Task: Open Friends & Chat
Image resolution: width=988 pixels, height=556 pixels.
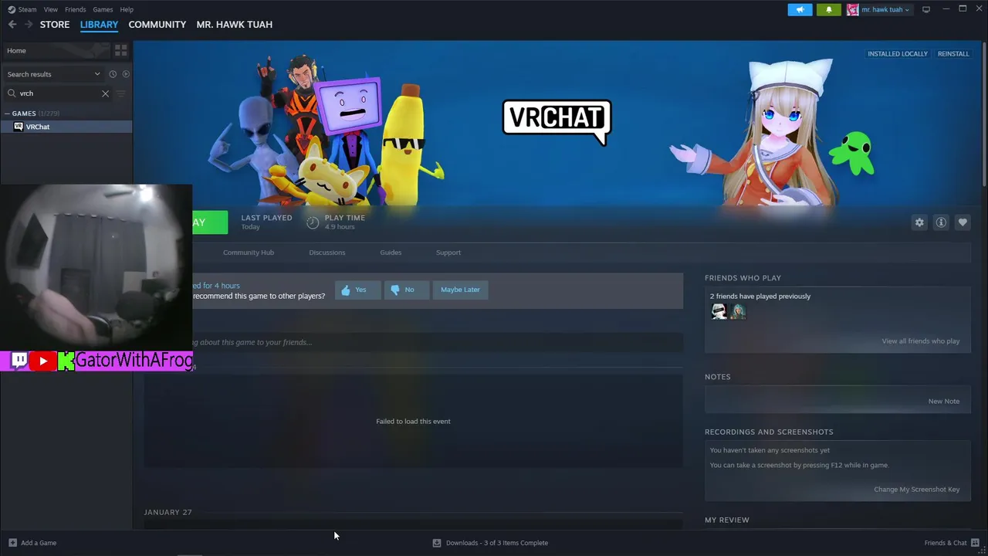Action: click(x=951, y=543)
